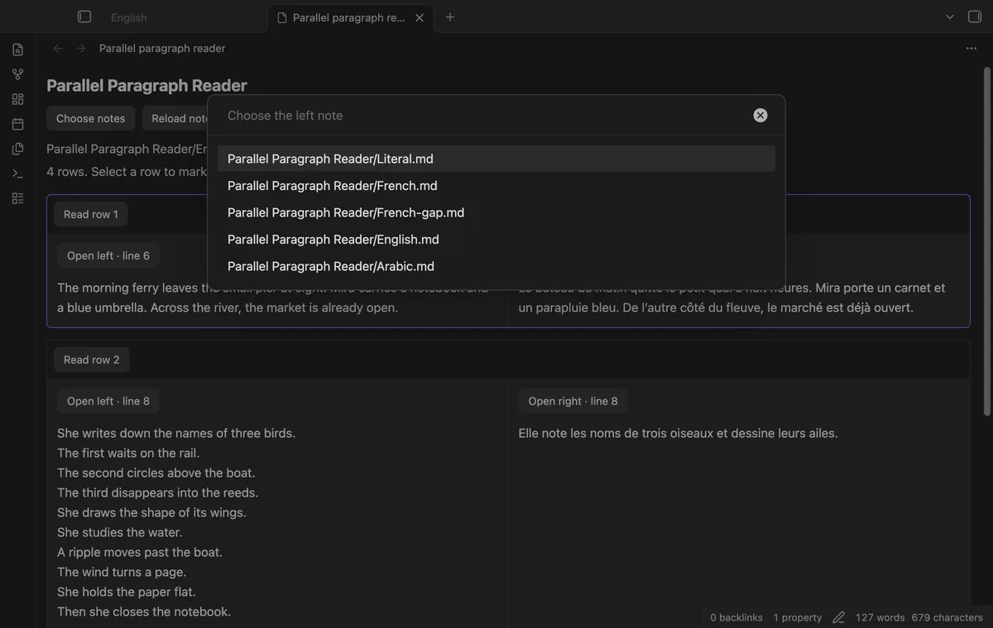
Task: Open left note at line 8
Action: [x=108, y=401]
